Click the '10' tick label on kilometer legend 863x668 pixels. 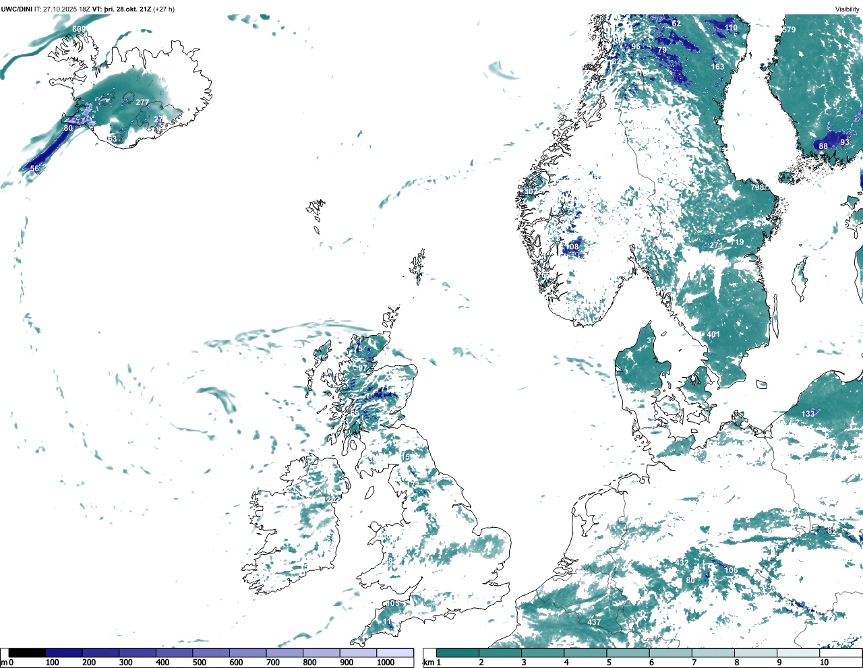point(824,663)
